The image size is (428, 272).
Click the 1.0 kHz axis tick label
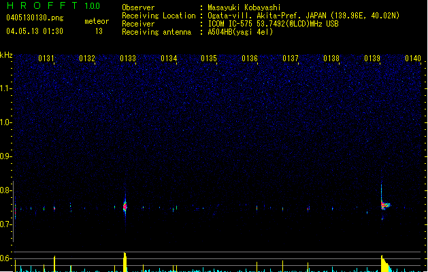point(5,122)
